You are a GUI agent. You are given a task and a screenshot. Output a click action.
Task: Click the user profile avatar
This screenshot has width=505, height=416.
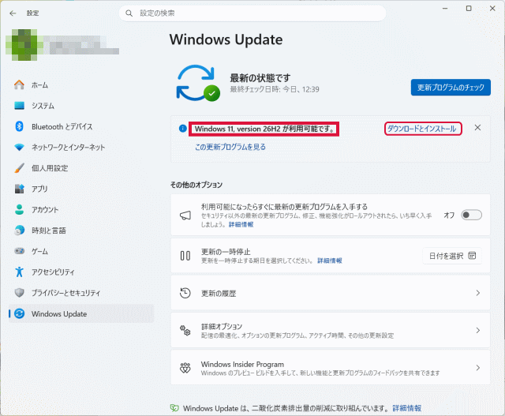[24, 45]
